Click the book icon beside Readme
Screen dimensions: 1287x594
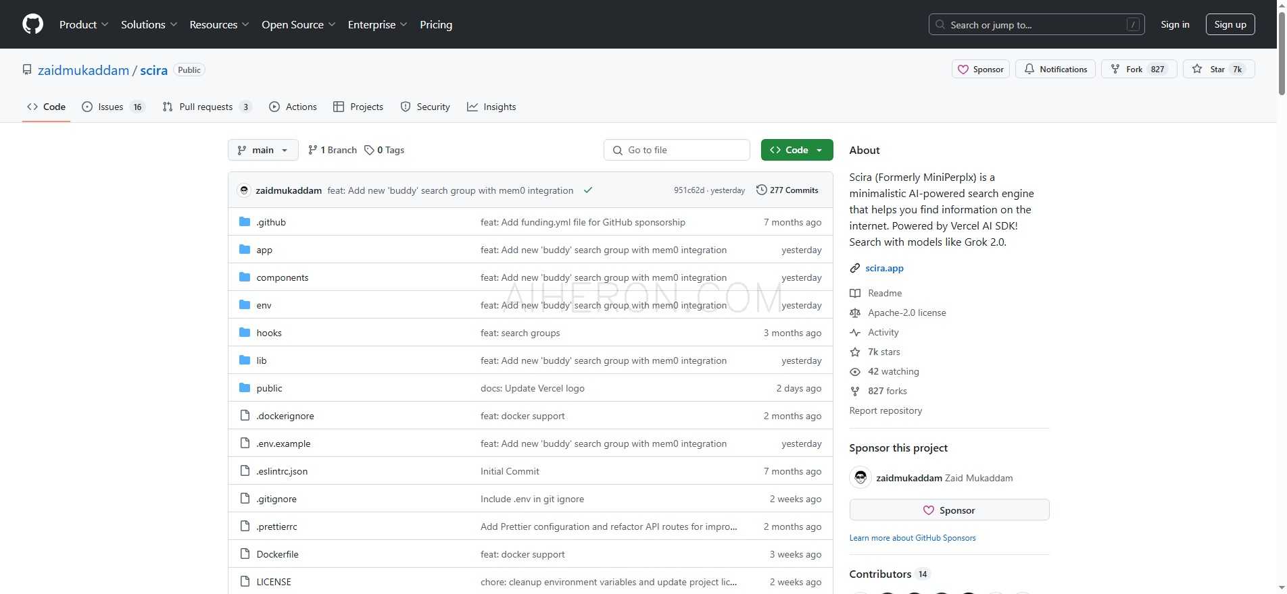(x=855, y=293)
